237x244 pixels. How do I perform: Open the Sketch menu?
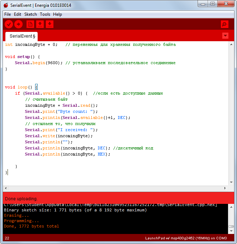[30, 14]
